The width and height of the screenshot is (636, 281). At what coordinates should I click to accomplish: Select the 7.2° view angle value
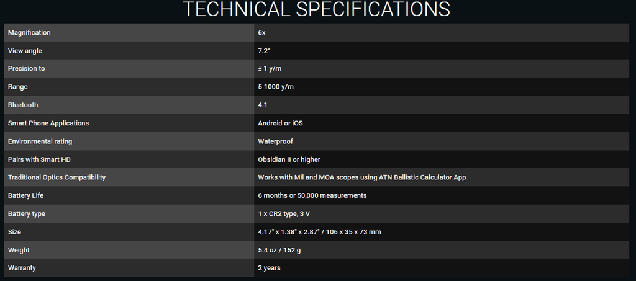point(264,51)
